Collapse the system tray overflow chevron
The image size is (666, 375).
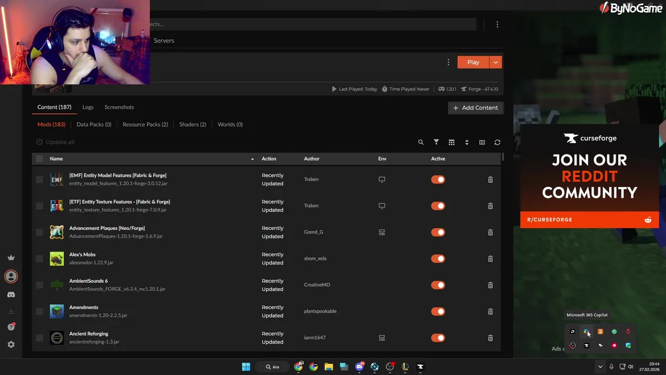600,367
